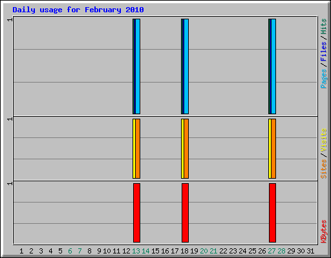Click day label '16' on the x-axis
Screen dimensions: 331x258
165,251
